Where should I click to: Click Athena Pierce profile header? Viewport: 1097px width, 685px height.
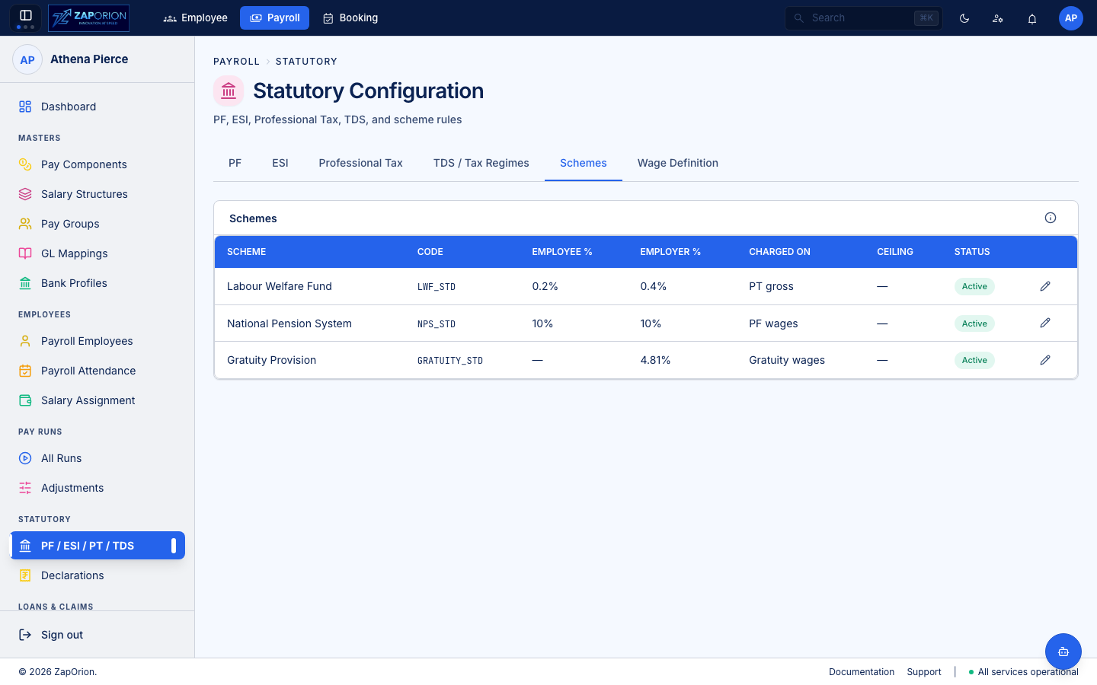97,59
